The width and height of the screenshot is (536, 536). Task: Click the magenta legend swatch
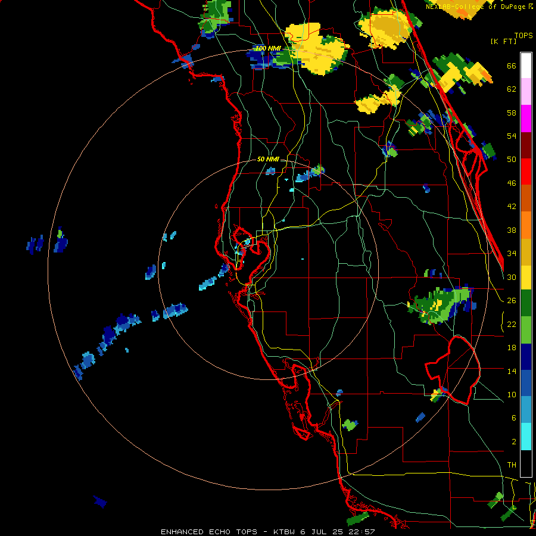526,119
